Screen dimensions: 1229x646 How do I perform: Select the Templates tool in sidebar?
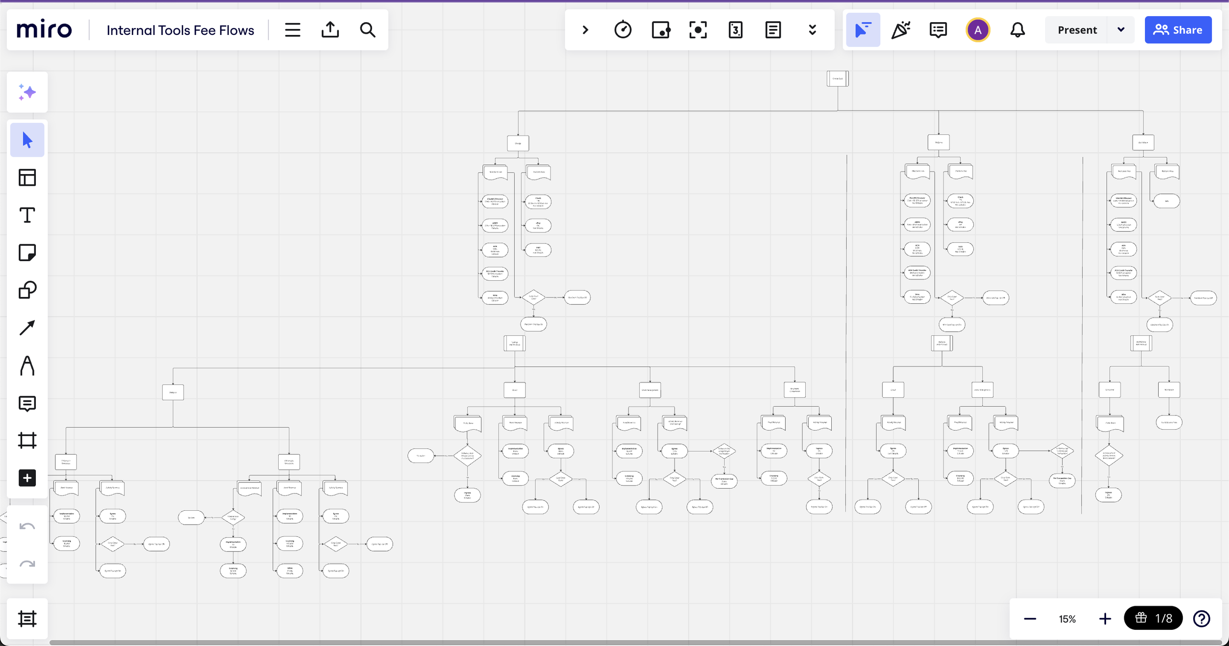(x=27, y=177)
